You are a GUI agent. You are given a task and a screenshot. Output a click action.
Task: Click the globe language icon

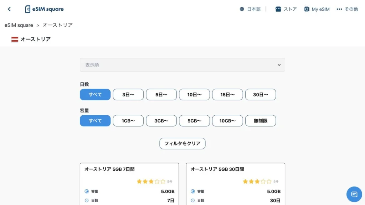pyautogui.click(x=242, y=9)
